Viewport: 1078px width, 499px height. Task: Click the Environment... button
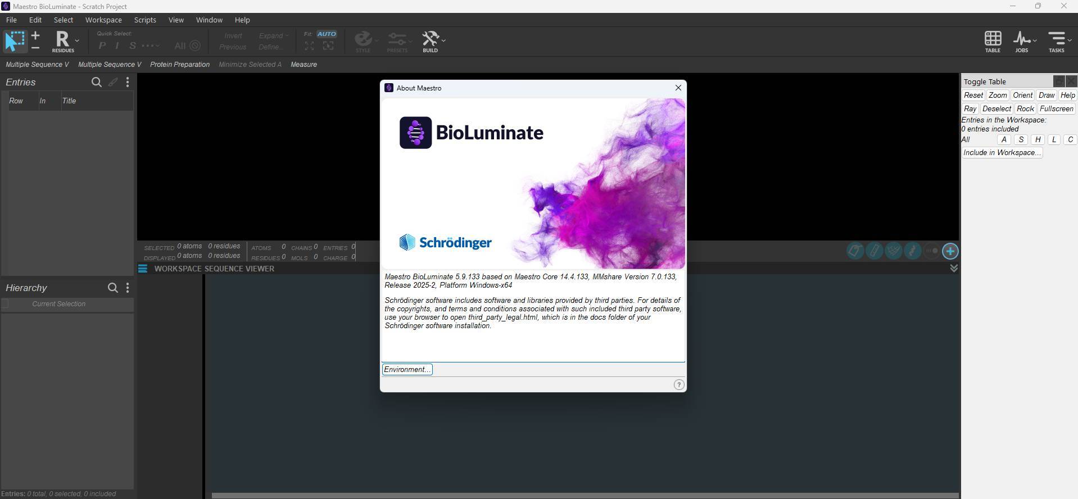pyautogui.click(x=407, y=370)
